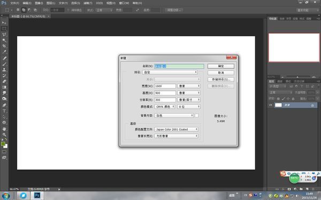Image resolution: width=321 pixels, height=200 pixels.
Task: Open pixel aspect ratio dropdown 方形像素
Action: coord(176,136)
